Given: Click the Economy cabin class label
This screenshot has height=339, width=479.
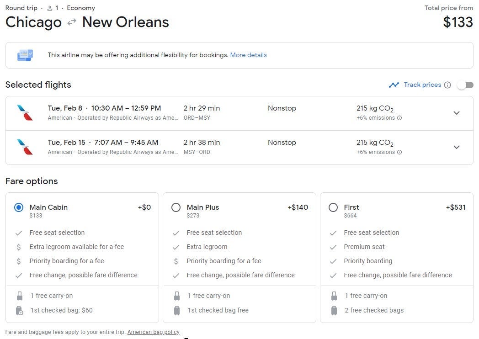Looking at the screenshot, I should pyautogui.click(x=81, y=8).
